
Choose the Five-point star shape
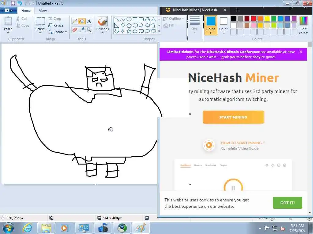[x=129, y=31]
